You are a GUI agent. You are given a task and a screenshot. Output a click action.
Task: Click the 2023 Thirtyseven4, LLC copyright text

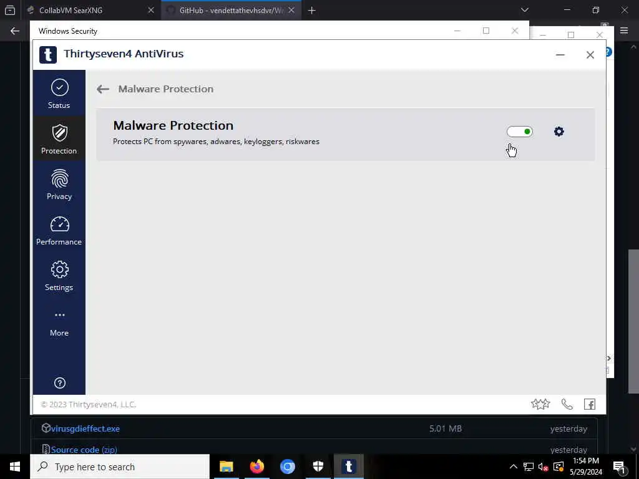point(89,404)
